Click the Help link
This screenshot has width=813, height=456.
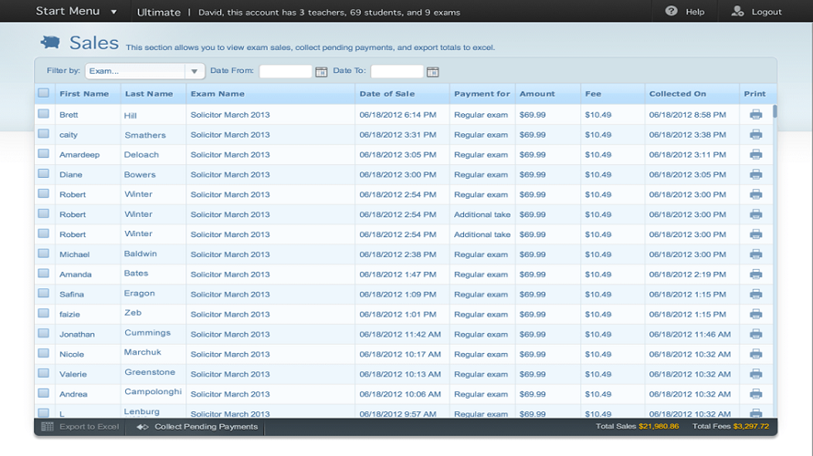point(695,11)
